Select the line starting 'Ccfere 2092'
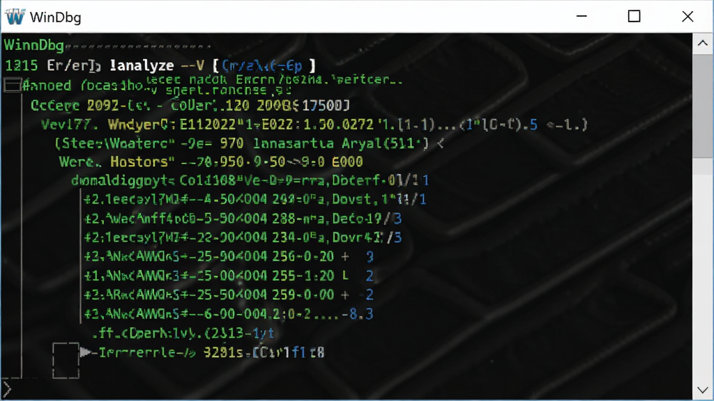This screenshot has height=401, width=714. pyautogui.click(x=190, y=106)
